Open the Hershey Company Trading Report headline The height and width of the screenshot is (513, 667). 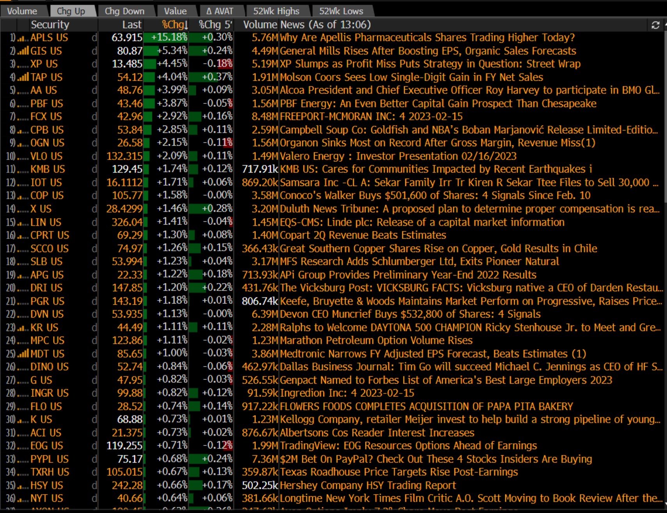point(368,485)
